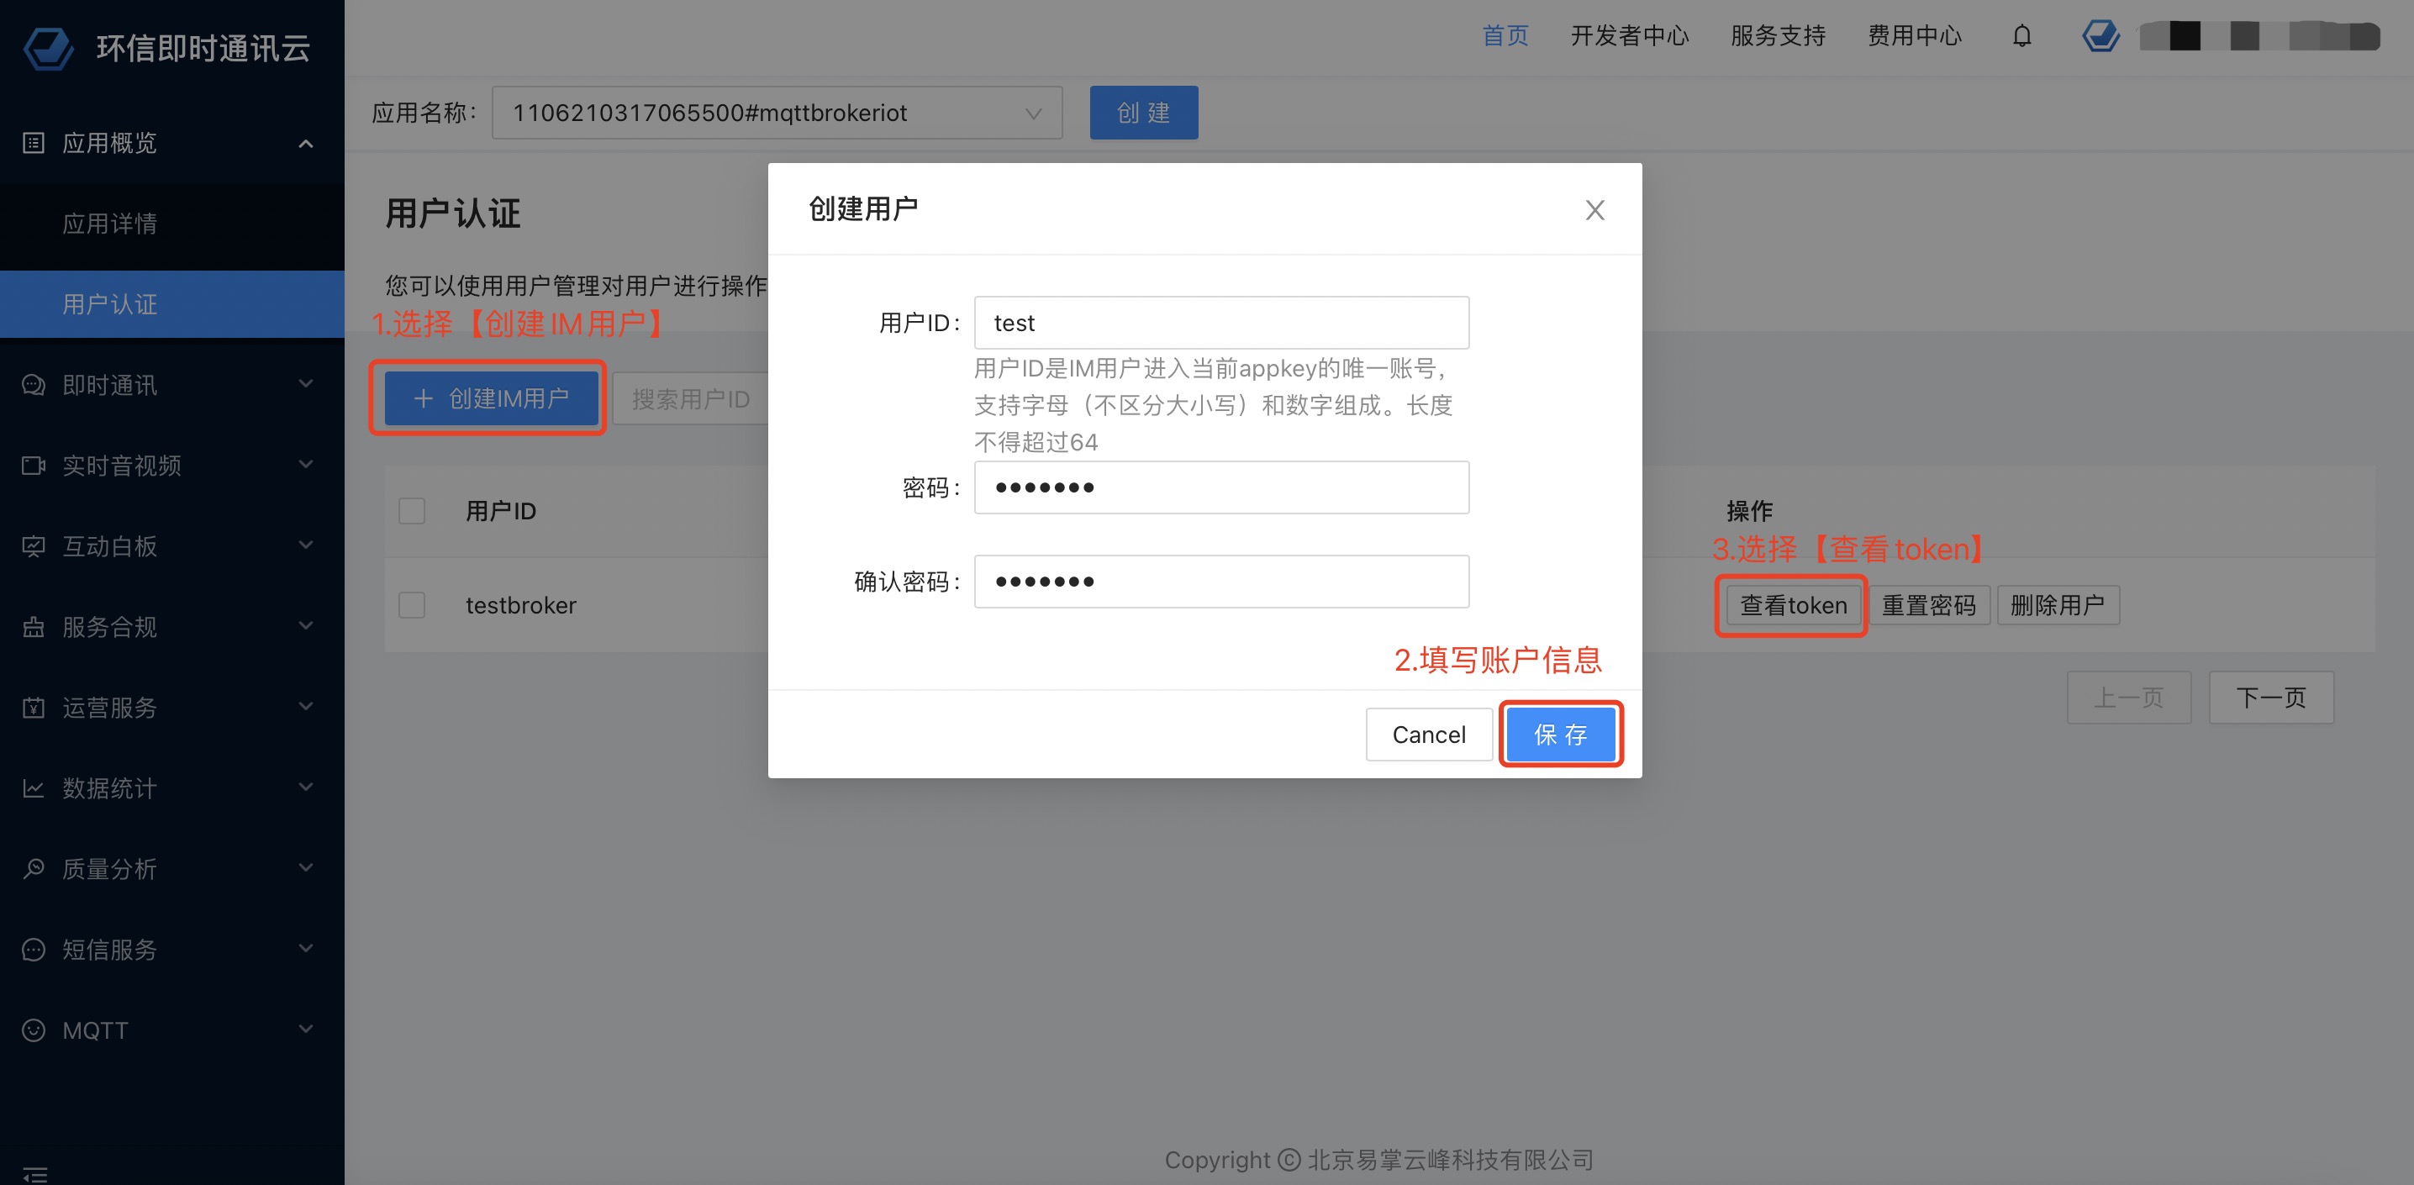Screen dimensions: 2414x1185
Task: Click the 数据统计 chart icon
Action: 34,787
